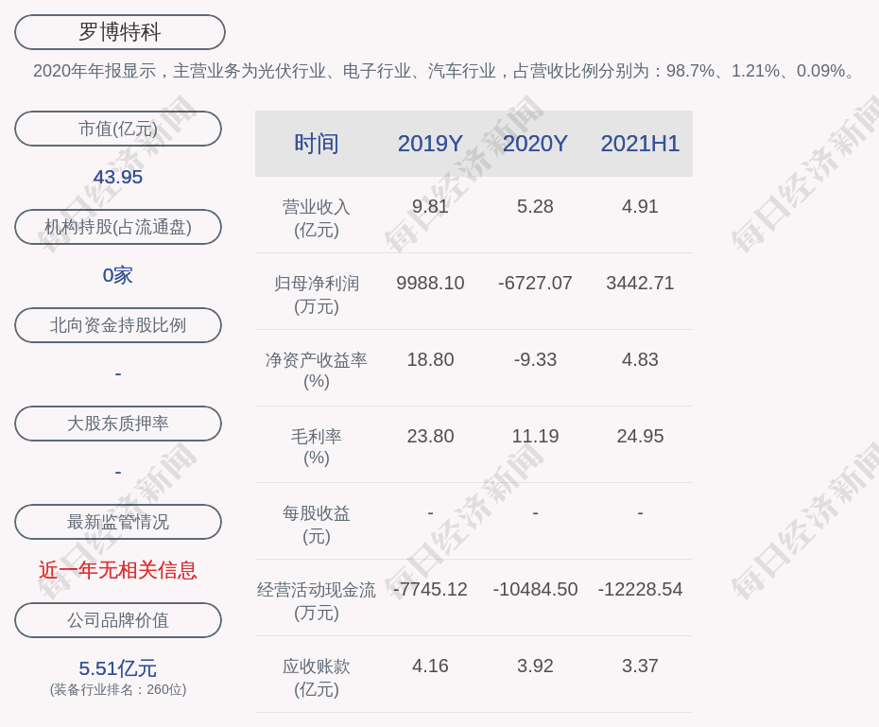Click the 5.51亿元 brand value figure
Viewport: 879px width, 727px height.
[118, 668]
